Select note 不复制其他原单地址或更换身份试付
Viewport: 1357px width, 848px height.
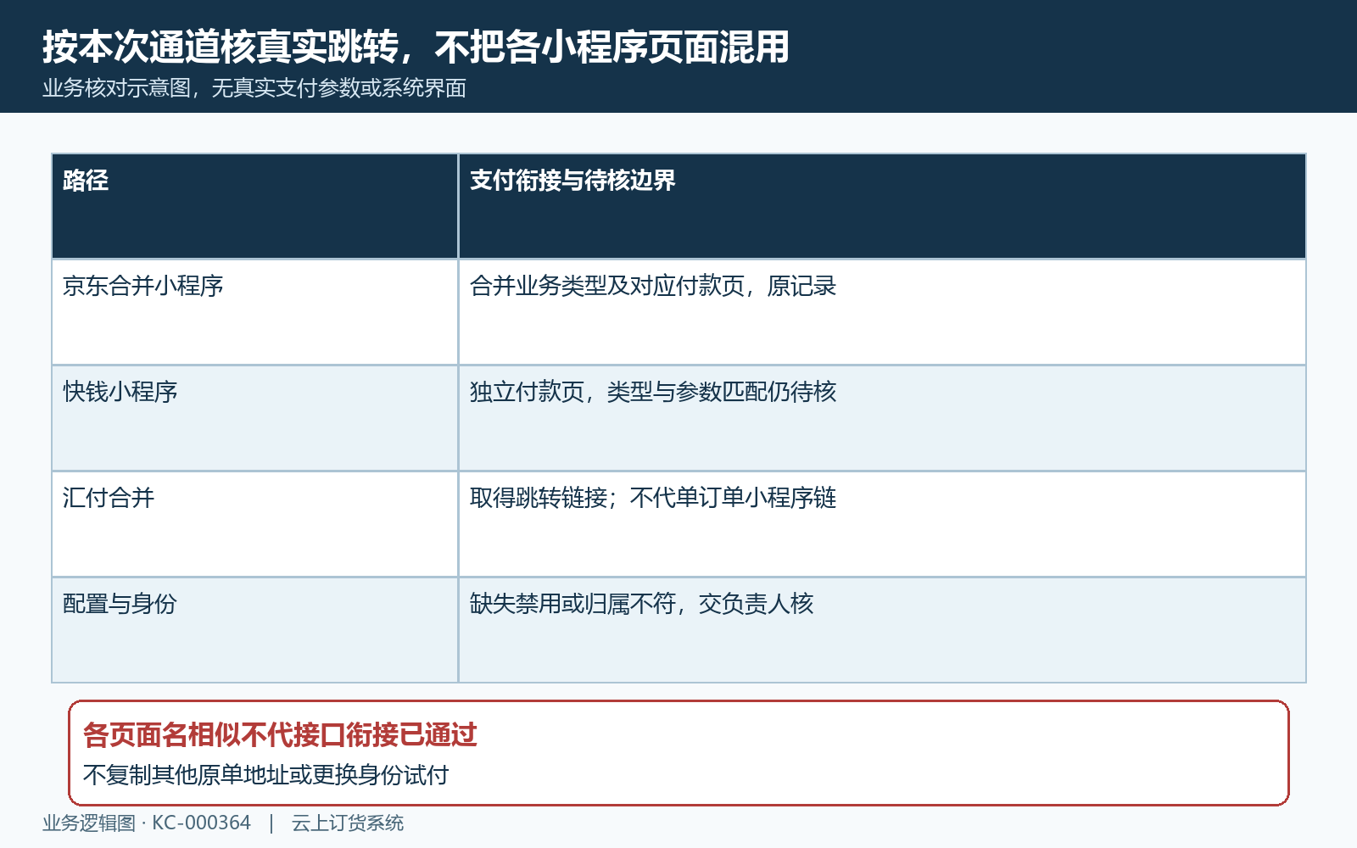tap(265, 775)
